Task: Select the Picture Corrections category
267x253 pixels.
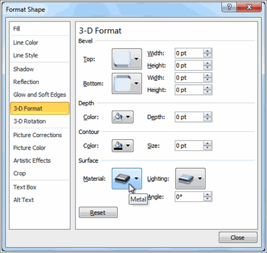Action: click(40, 135)
